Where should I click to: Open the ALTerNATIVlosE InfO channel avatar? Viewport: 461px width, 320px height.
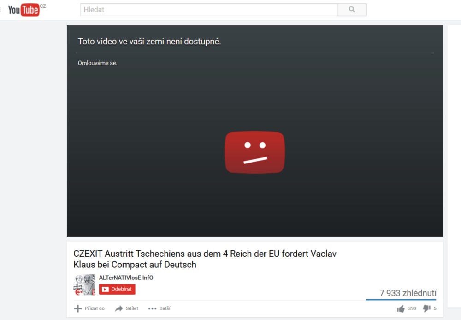84,284
